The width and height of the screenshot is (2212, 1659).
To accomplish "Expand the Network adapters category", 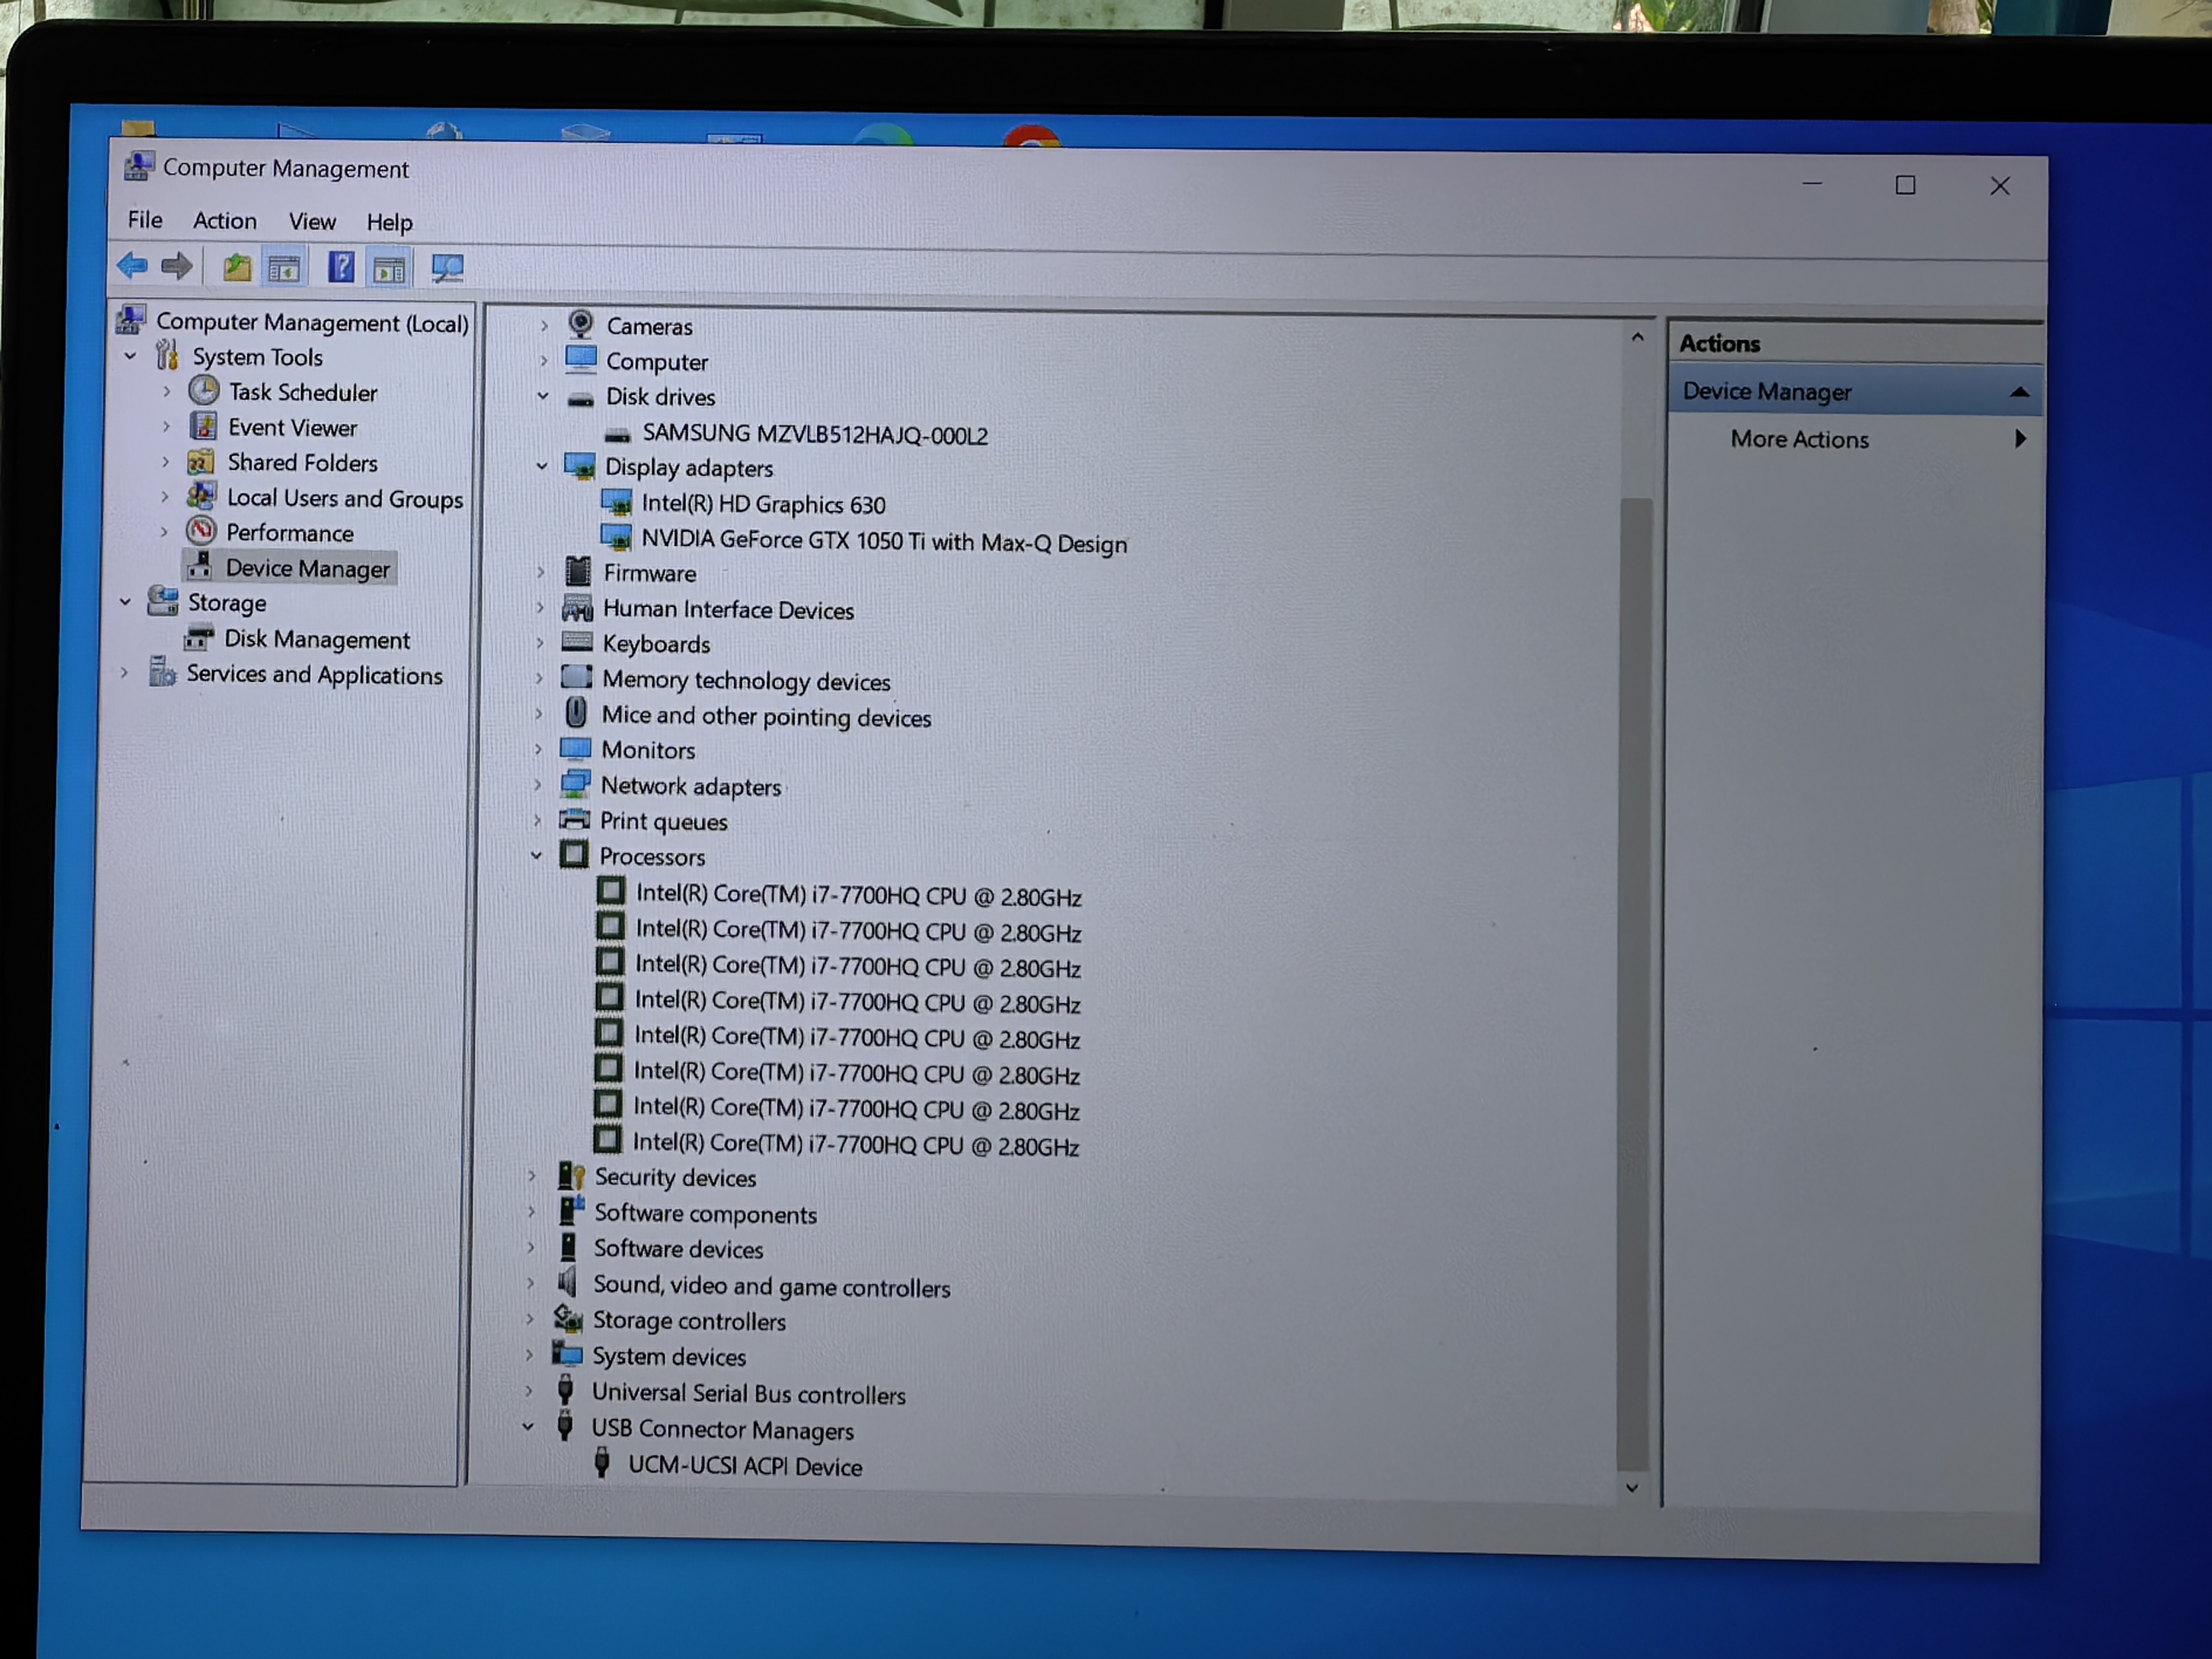I will click(x=538, y=785).
